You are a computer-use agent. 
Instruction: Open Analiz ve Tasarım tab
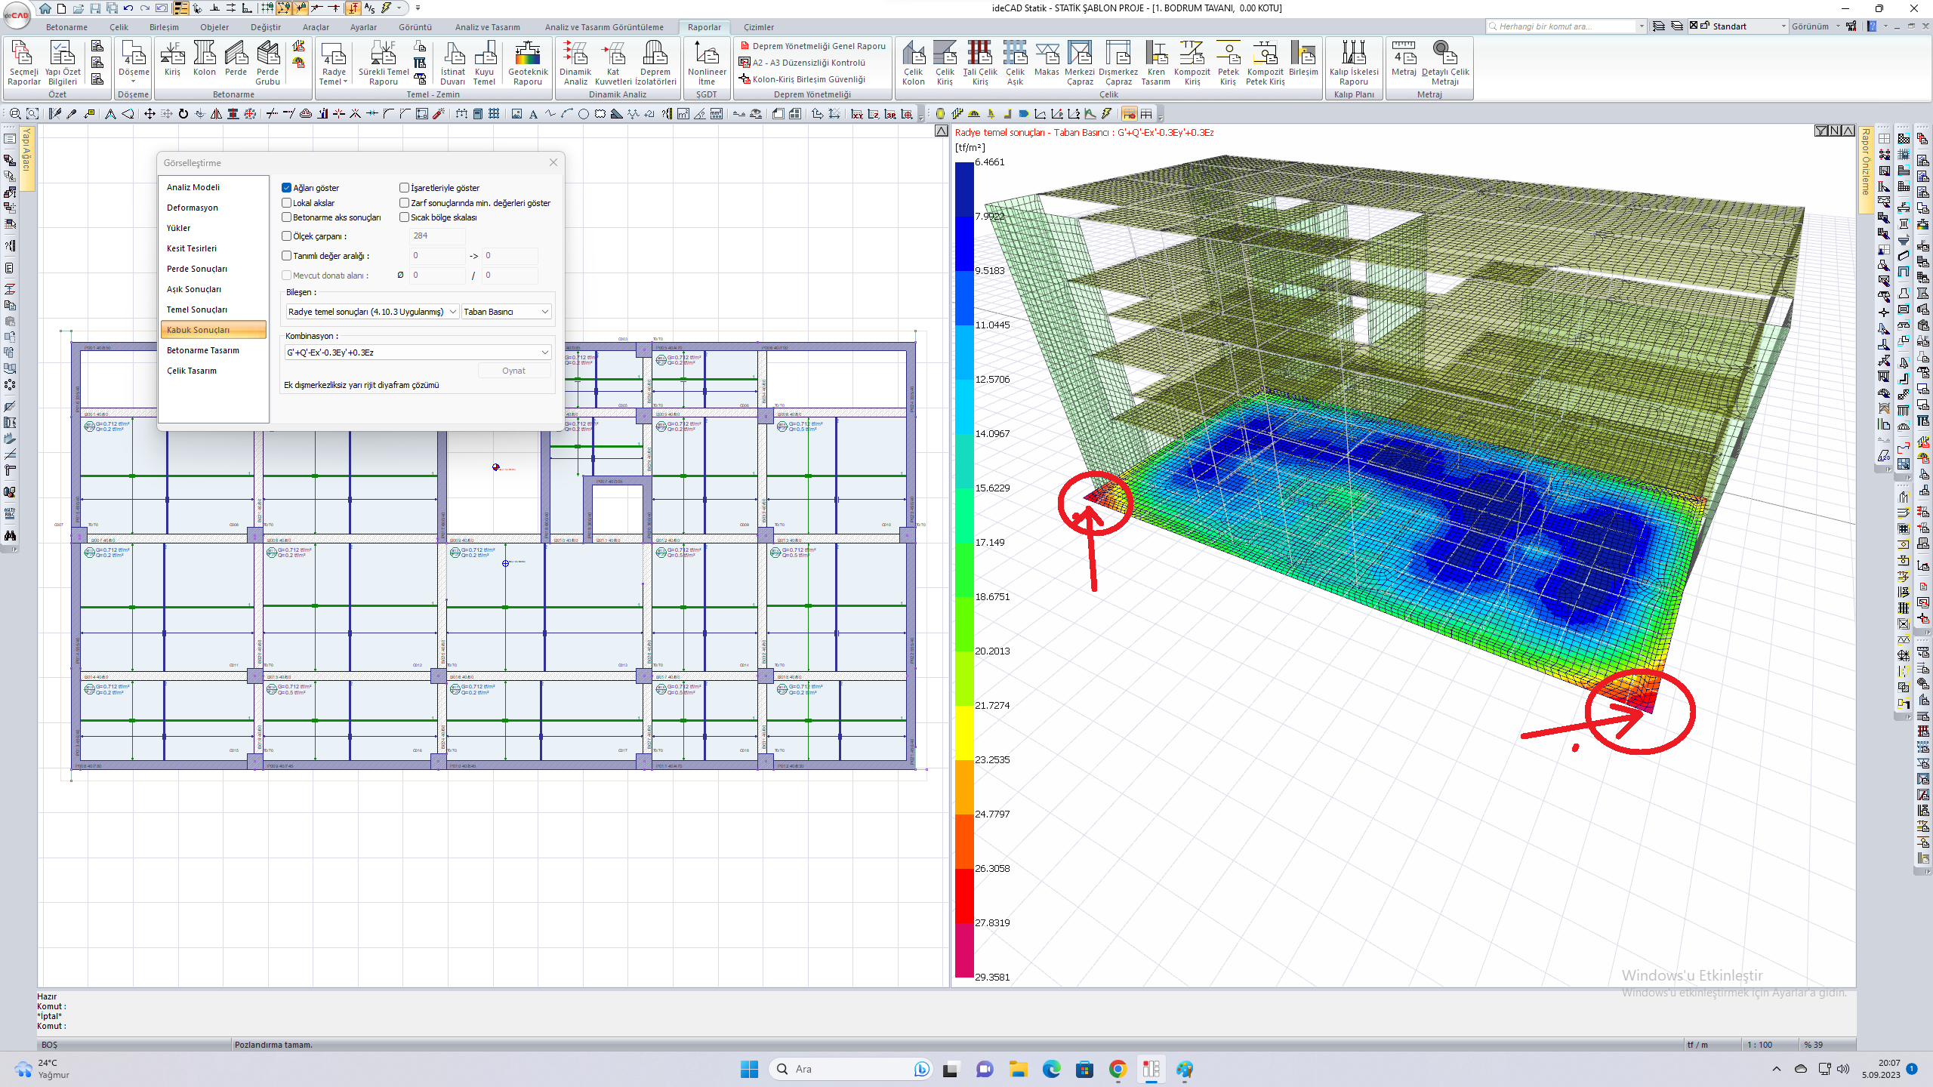[487, 27]
